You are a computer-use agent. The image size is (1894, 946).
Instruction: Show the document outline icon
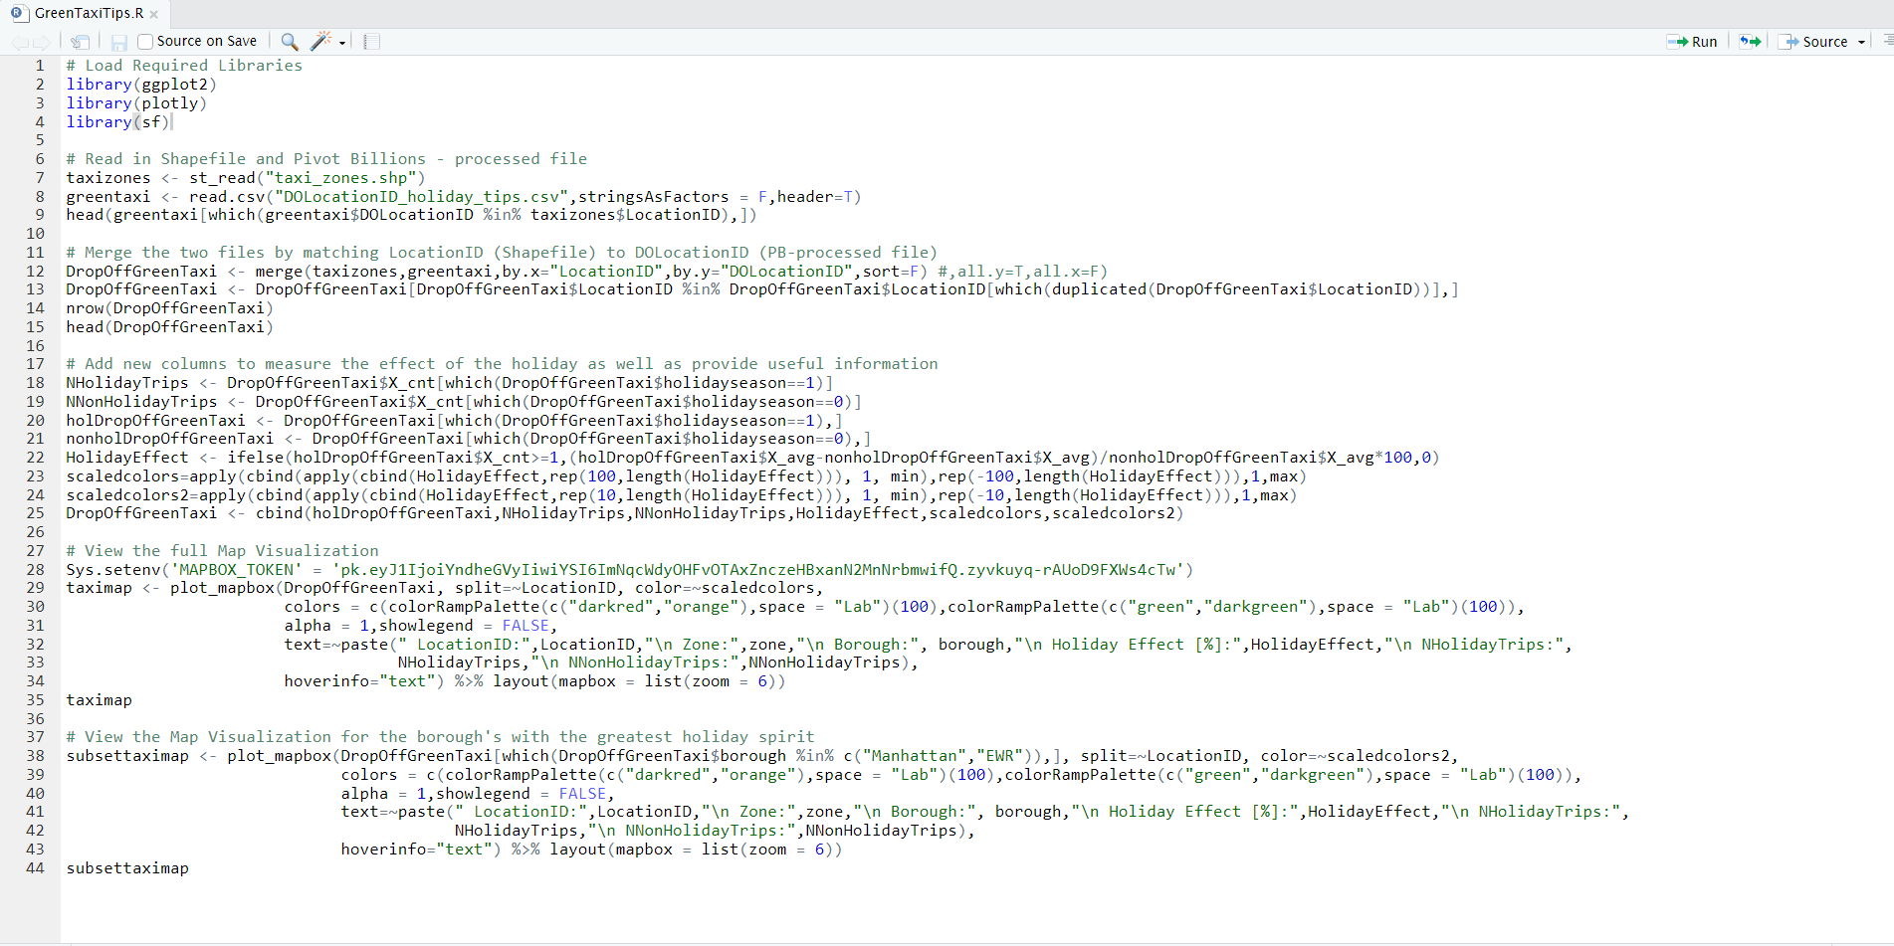click(1887, 41)
